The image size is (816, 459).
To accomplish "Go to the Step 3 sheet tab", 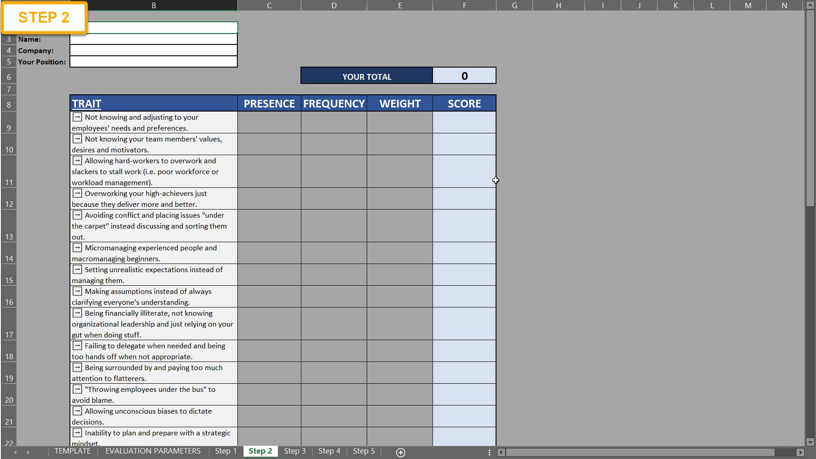I will tap(295, 451).
